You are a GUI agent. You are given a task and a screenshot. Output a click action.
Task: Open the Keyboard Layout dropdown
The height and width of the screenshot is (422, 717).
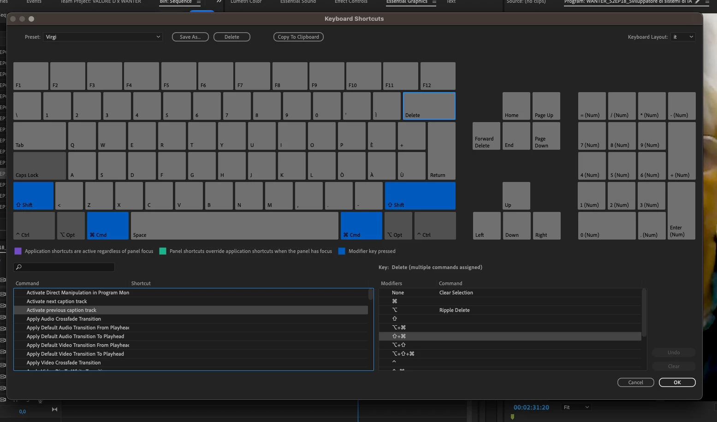pos(683,37)
